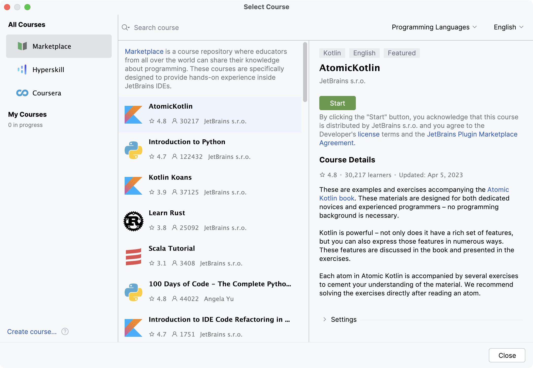Select the Hyperskill courses tab
The height and width of the screenshot is (368, 533).
(x=48, y=70)
